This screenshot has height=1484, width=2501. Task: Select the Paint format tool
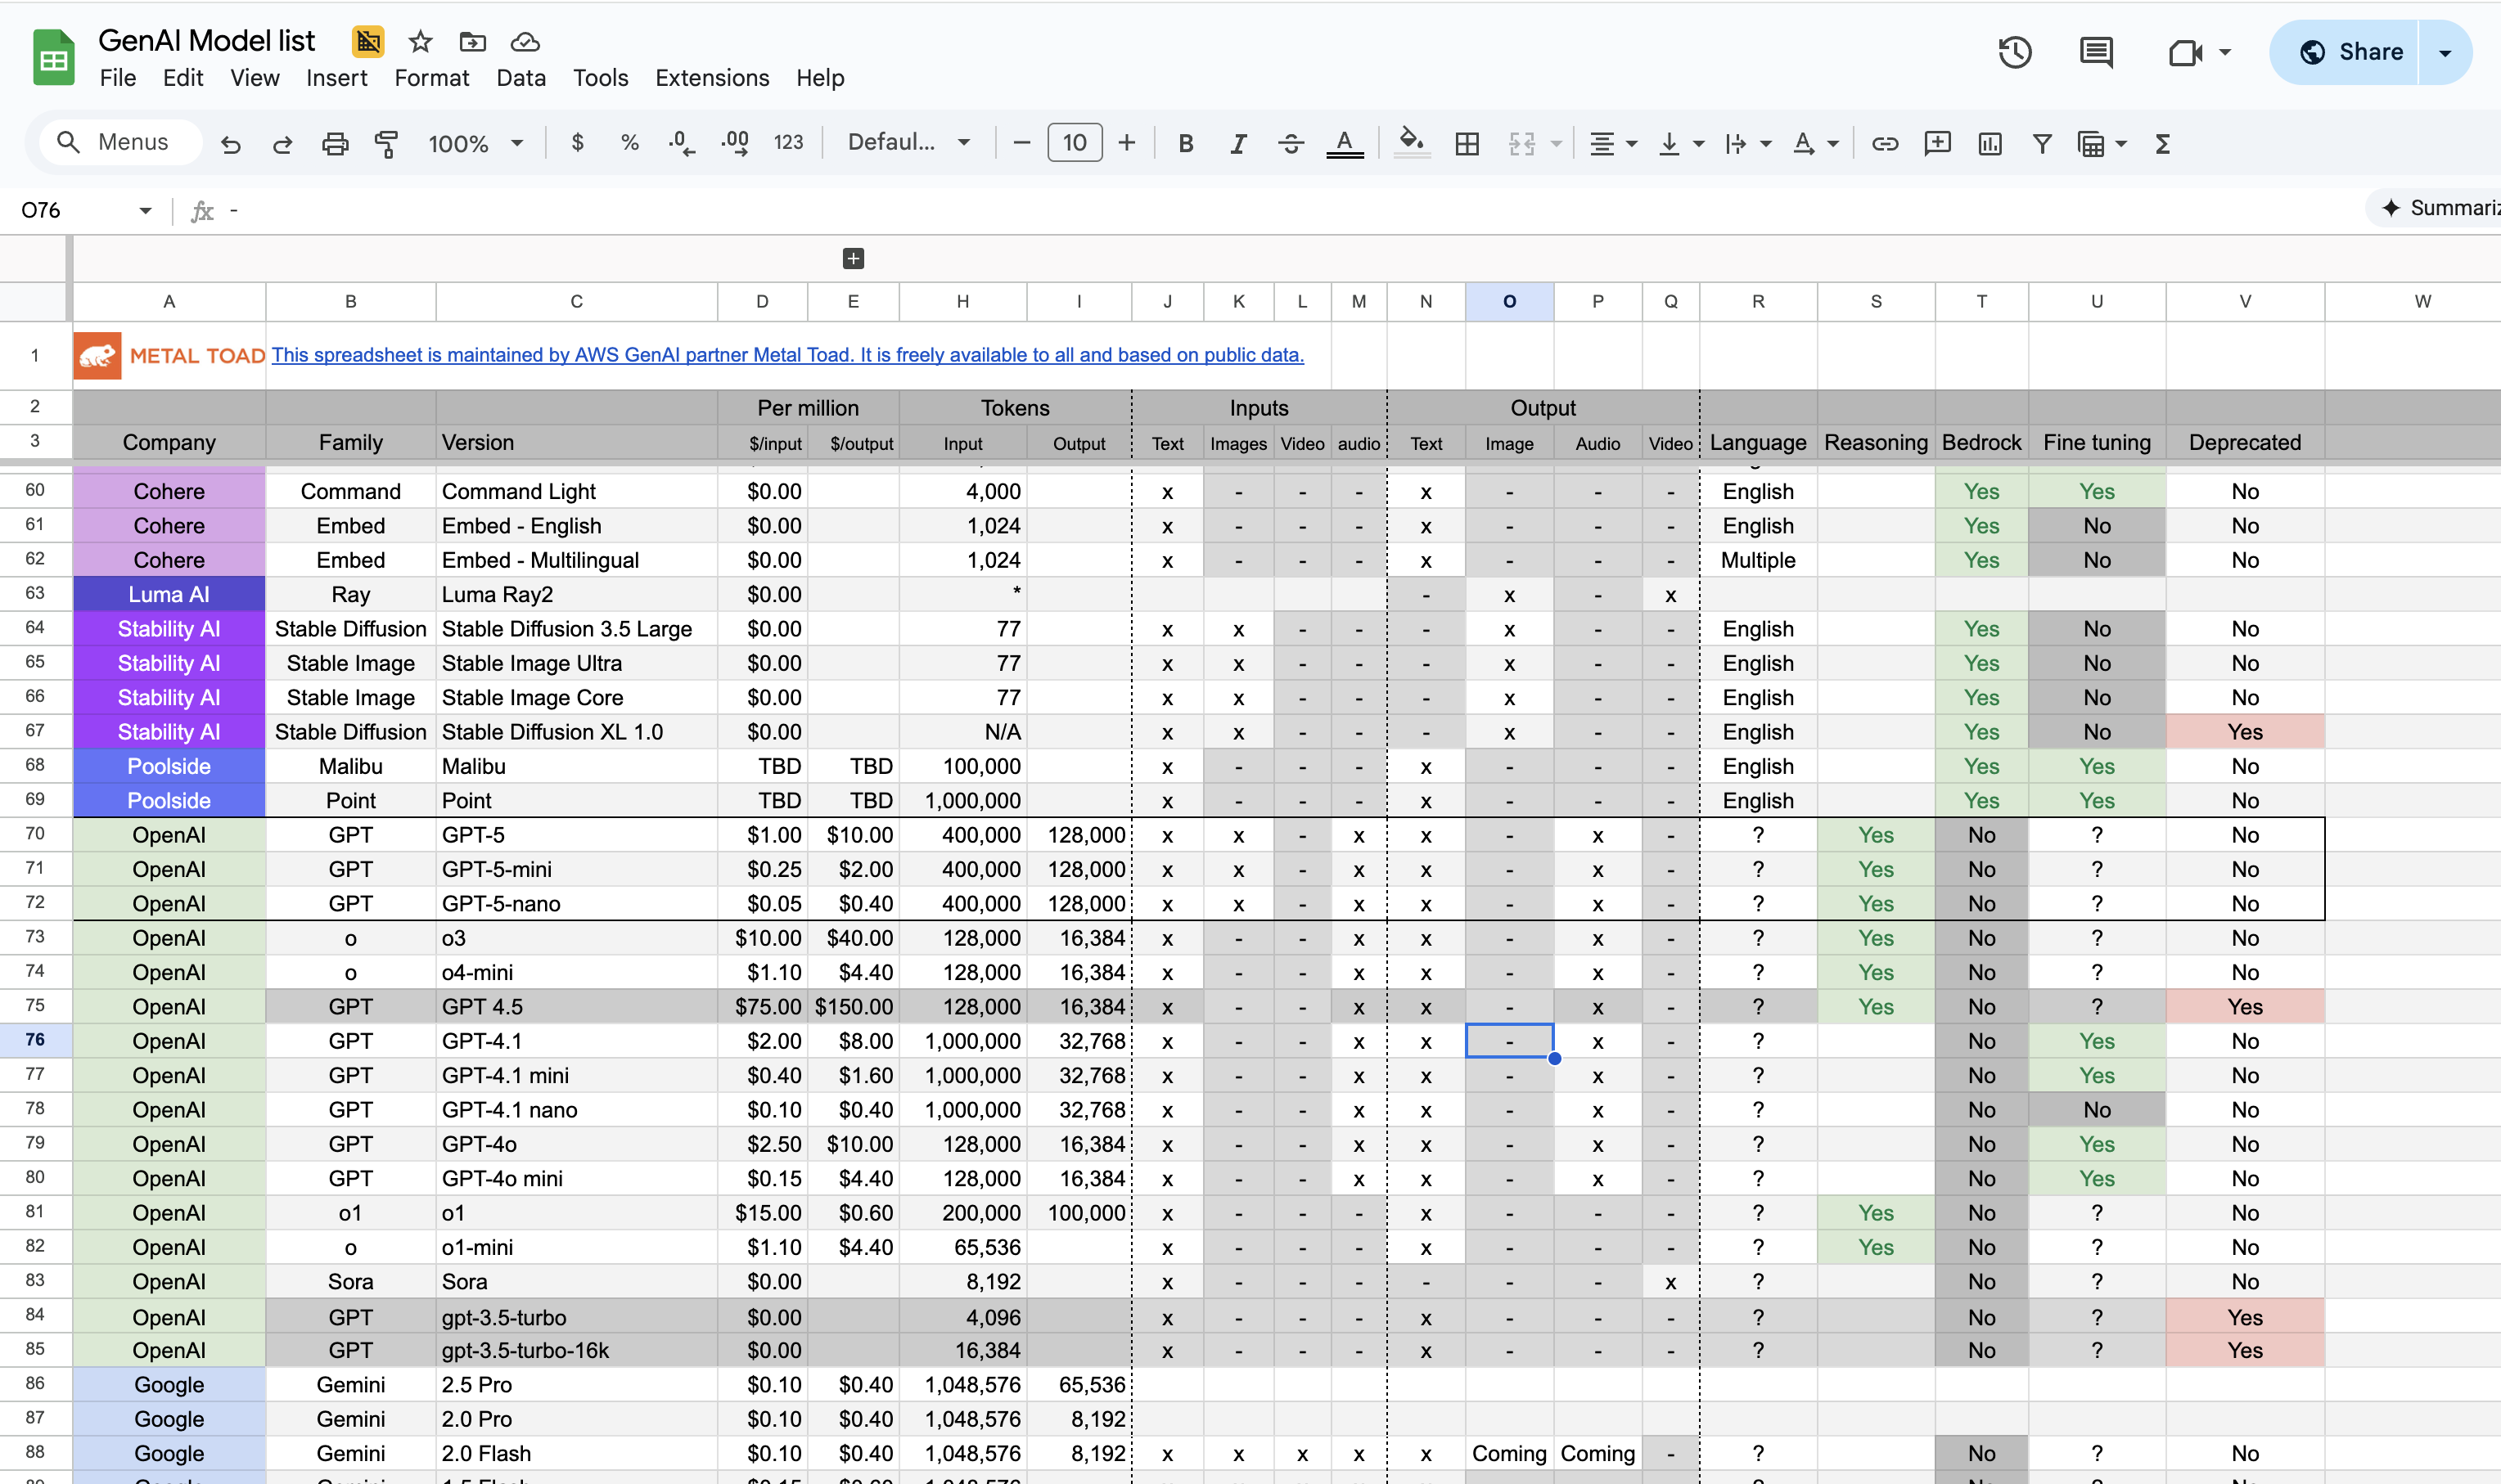[386, 144]
